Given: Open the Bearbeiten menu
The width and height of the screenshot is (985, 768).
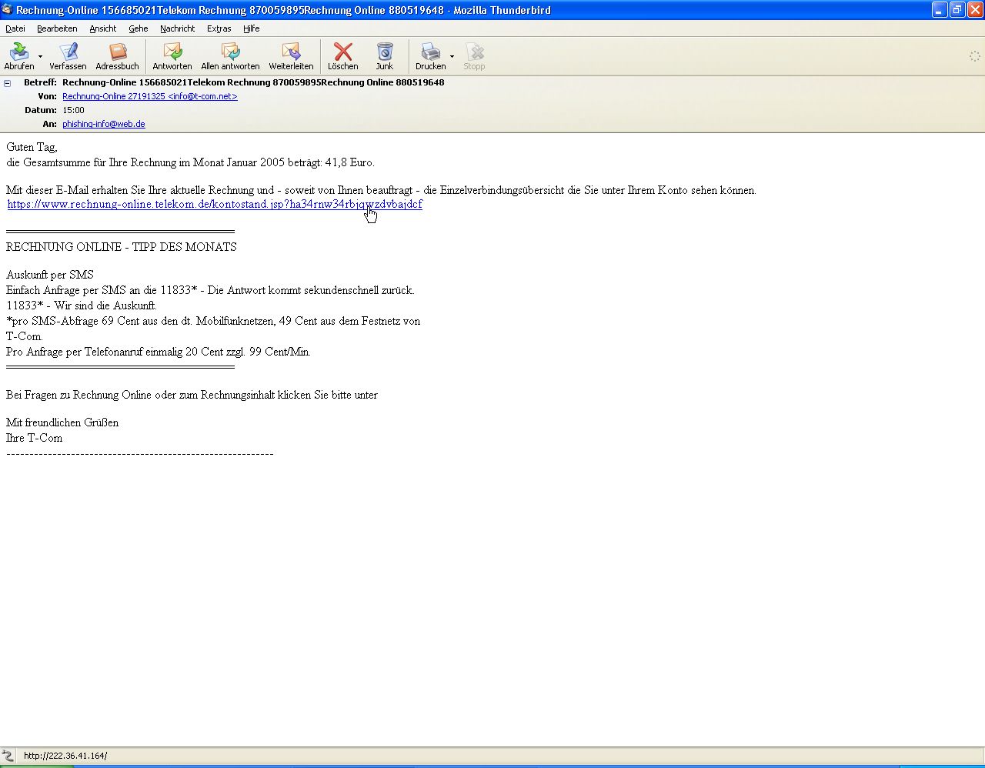Looking at the screenshot, I should click(x=57, y=28).
